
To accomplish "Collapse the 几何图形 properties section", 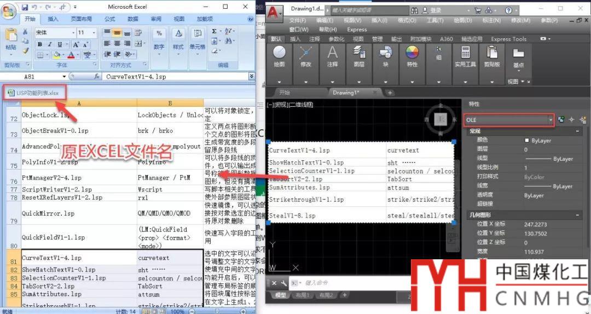I will tap(577, 215).
